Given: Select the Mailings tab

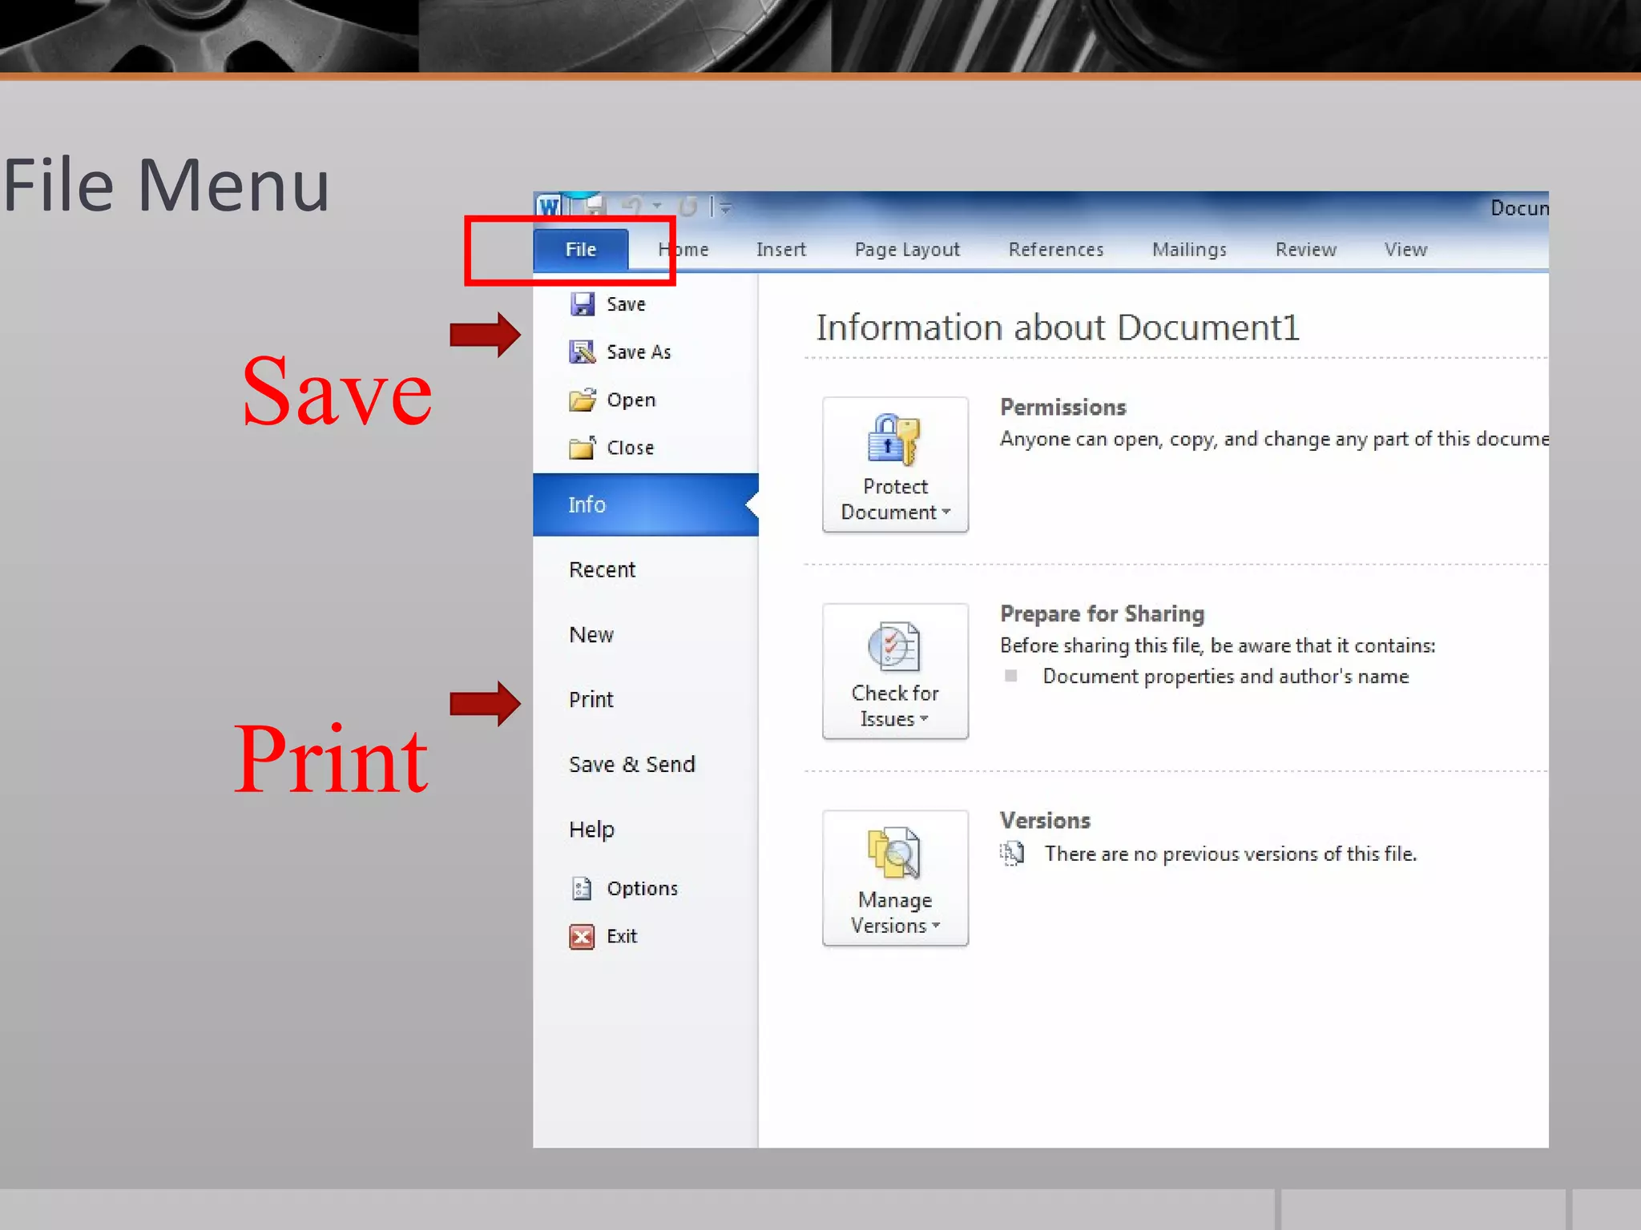Looking at the screenshot, I should point(1189,250).
